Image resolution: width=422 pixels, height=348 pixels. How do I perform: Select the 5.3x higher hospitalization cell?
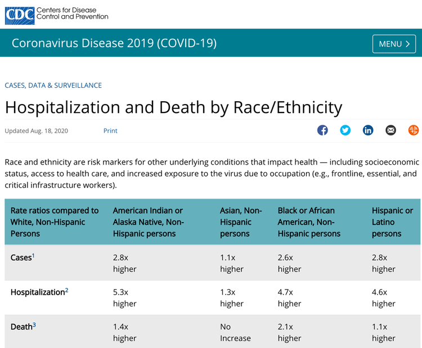[x=125, y=298]
